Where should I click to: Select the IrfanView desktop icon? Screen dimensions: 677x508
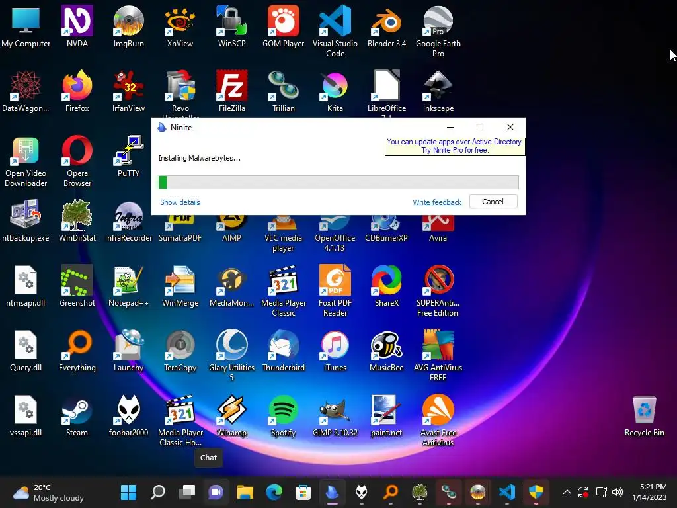[x=129, y=91]
